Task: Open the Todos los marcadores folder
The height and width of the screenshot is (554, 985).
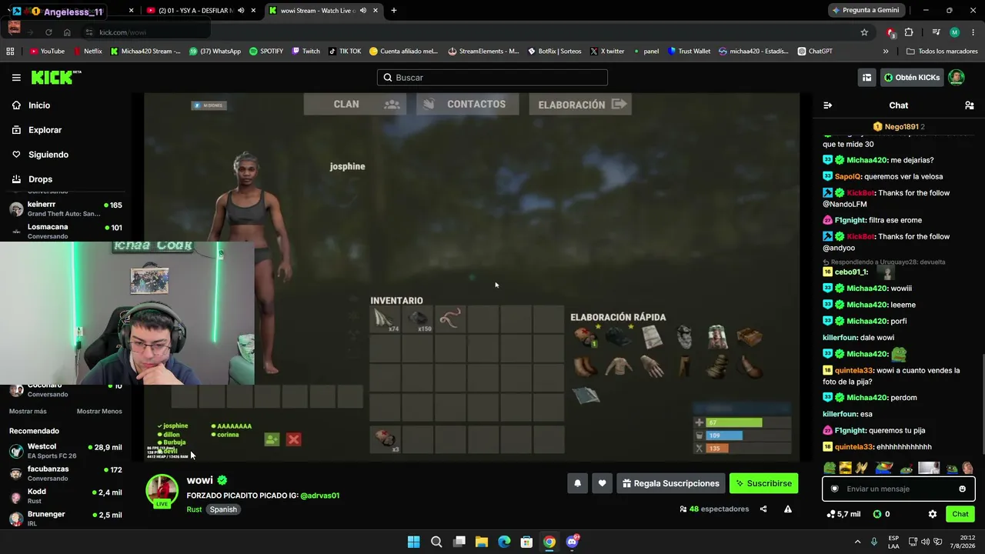Action: click(942, 52)
